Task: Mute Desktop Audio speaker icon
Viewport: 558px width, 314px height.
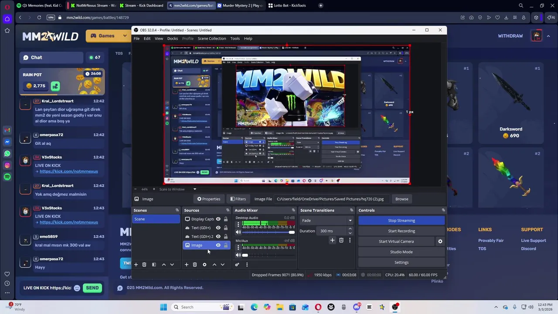Action: point(238,232)
